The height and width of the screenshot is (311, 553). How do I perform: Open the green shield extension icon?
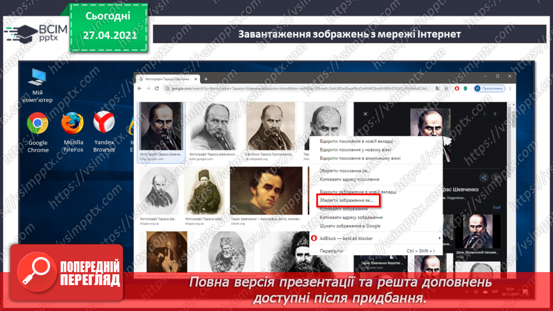click(465, 88)
